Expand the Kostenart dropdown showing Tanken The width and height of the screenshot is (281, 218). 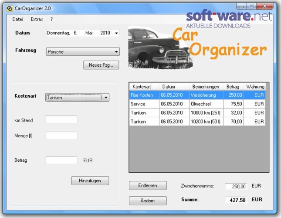(x=77, y=97)
